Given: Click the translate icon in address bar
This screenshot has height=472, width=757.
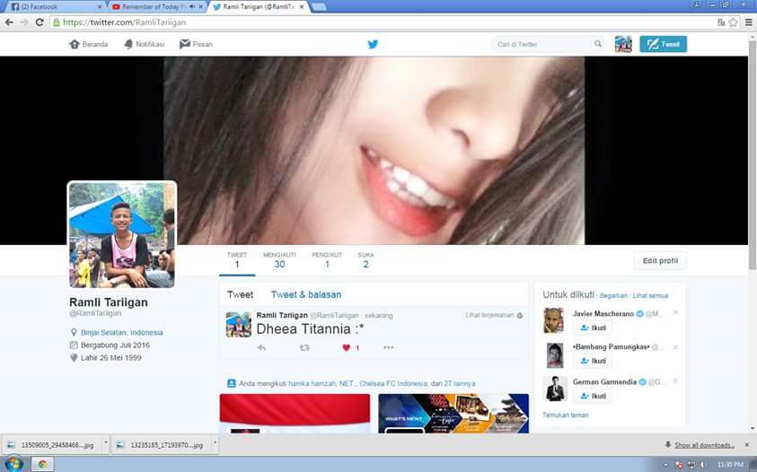Looking at the screenshot, I should click(x=721, y=22).
